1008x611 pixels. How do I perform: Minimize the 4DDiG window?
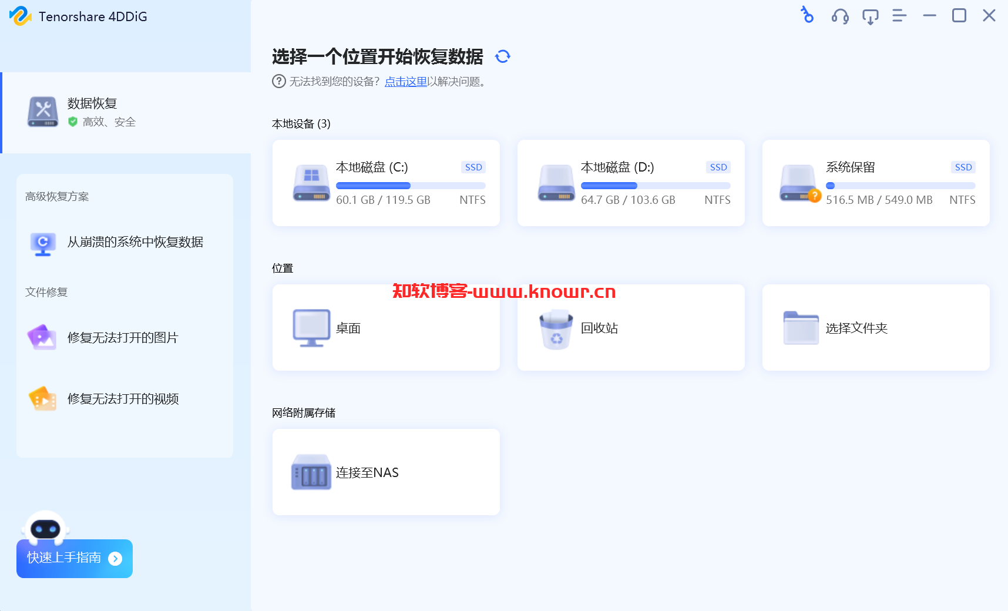tap(929, 16)
